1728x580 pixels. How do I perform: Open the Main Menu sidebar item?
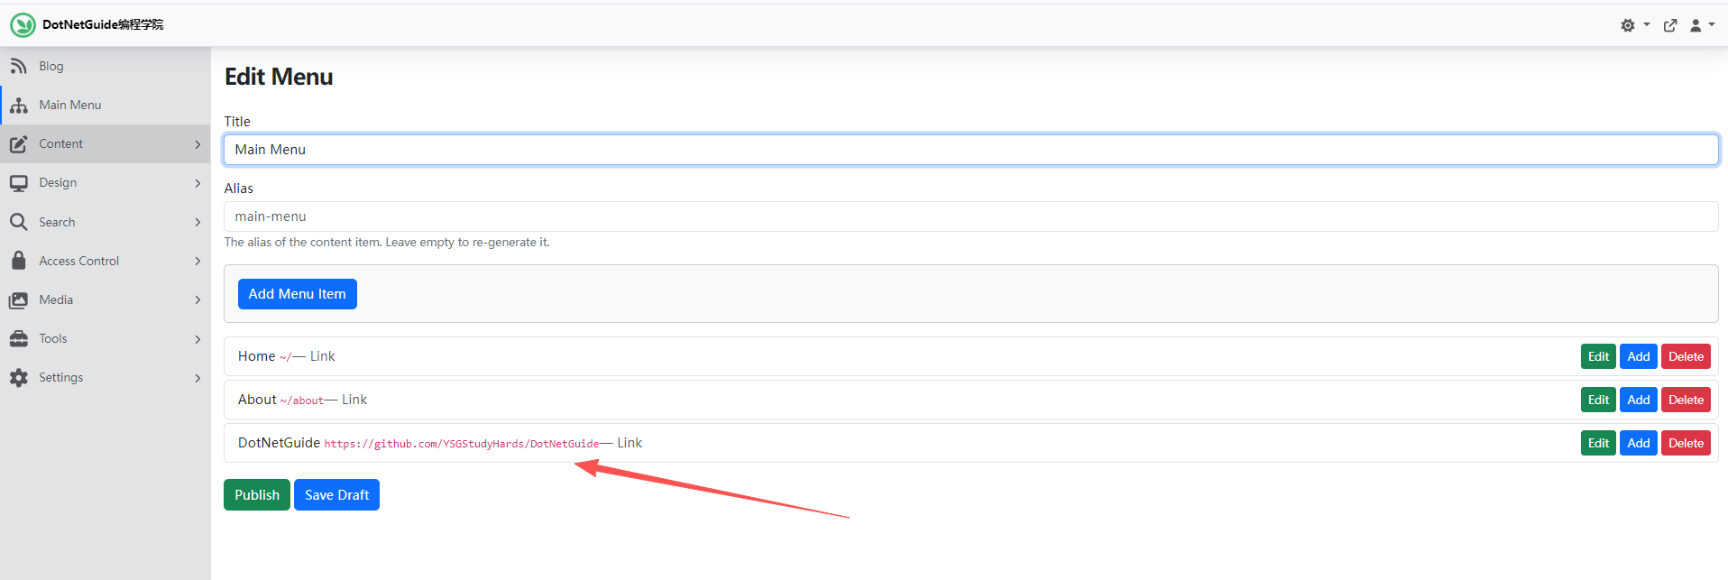click(70, 106)
